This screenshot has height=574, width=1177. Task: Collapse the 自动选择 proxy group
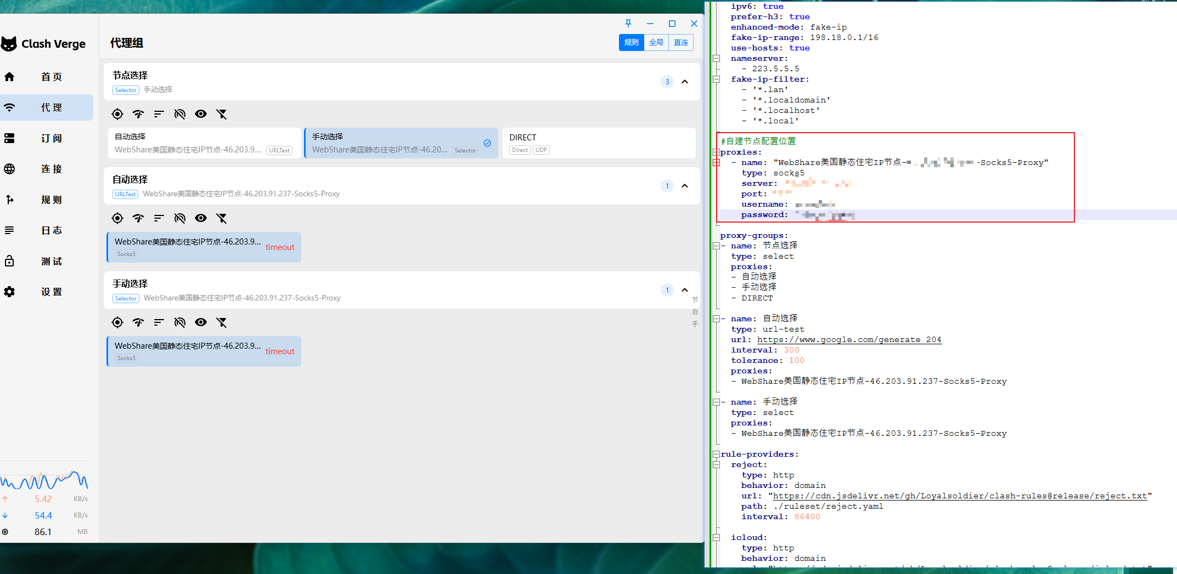685,186
